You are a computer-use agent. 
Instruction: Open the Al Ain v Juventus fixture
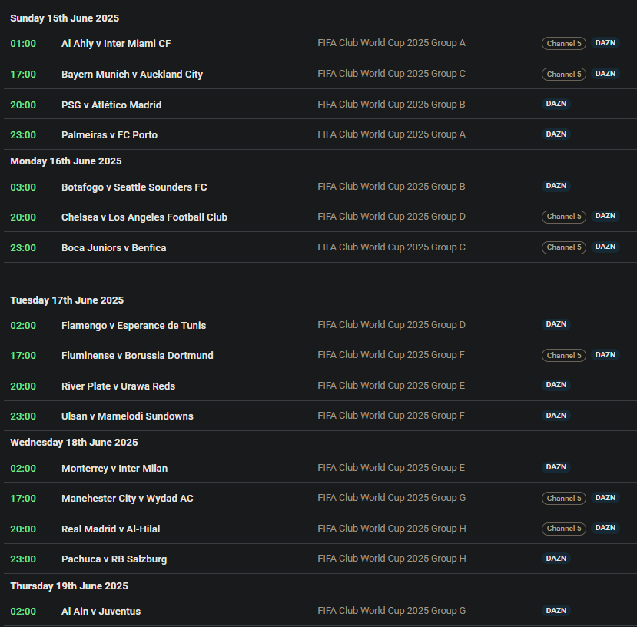[101, 612]
